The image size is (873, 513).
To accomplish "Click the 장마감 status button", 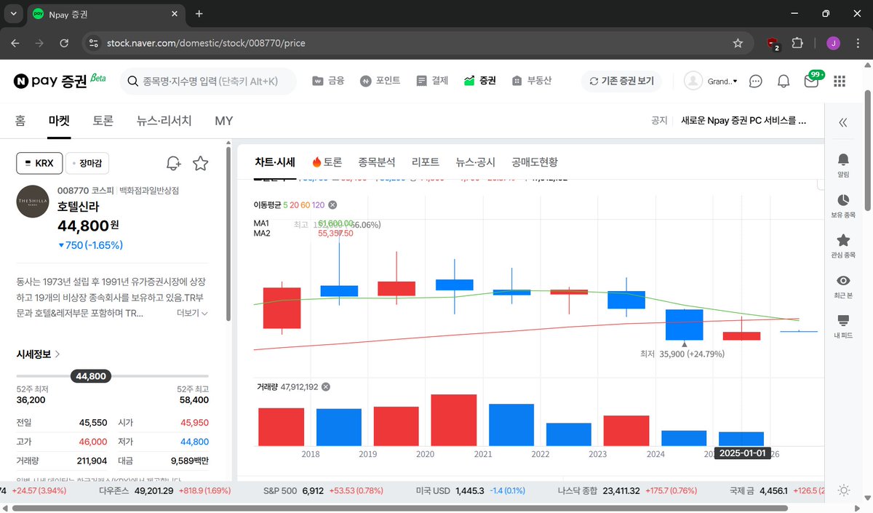I will (87, 164).
